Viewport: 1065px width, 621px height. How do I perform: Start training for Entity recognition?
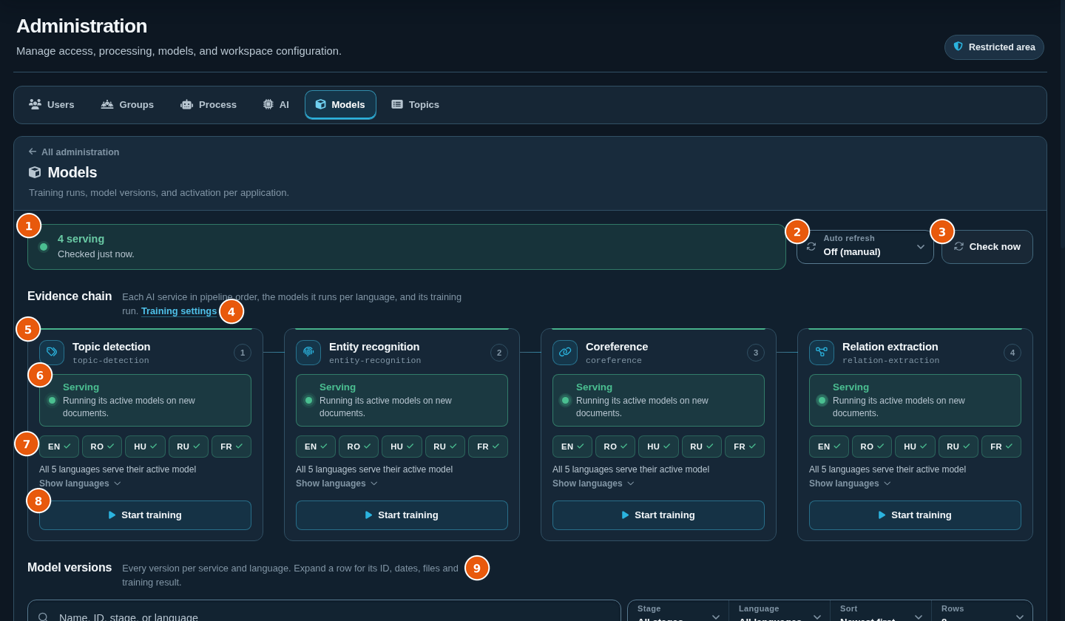point(402,515)
